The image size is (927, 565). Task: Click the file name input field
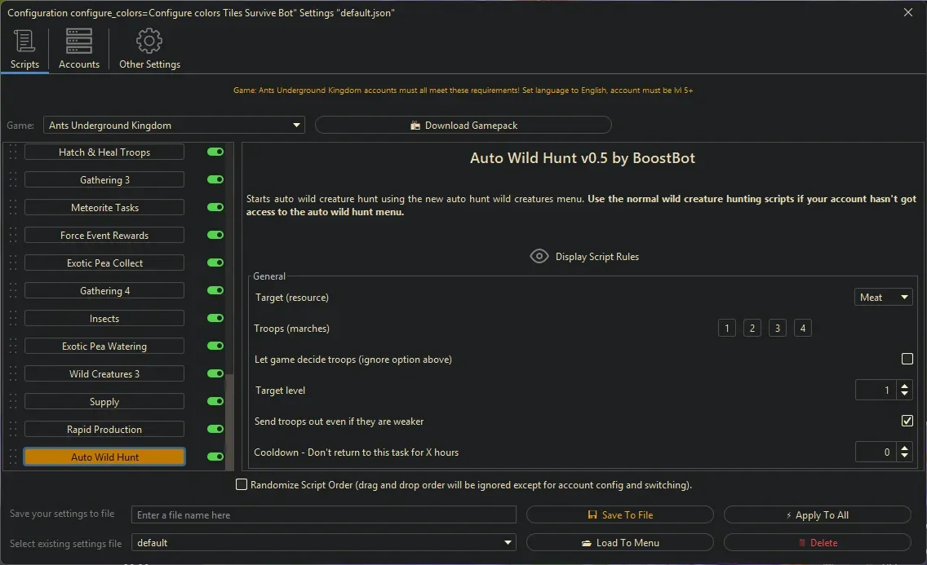click(x=324, y=515)
